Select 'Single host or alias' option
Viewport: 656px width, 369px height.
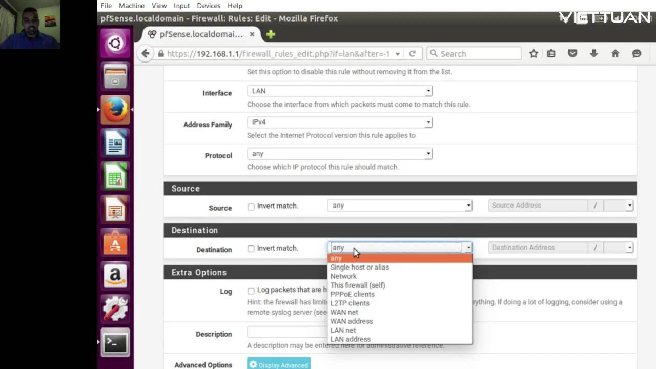[x=359, y=267]
